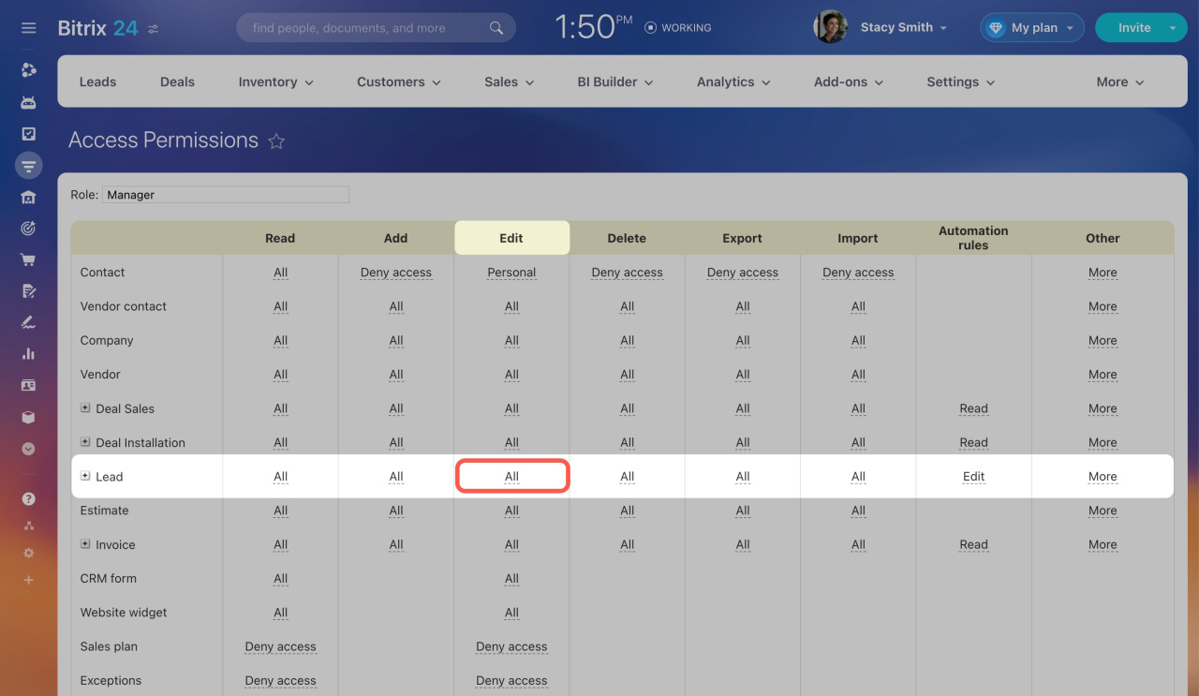Viewport: 1199px width, 696px height.
Task: Click the Contact Add 'Deny access' link
Action: click(395, 273)
